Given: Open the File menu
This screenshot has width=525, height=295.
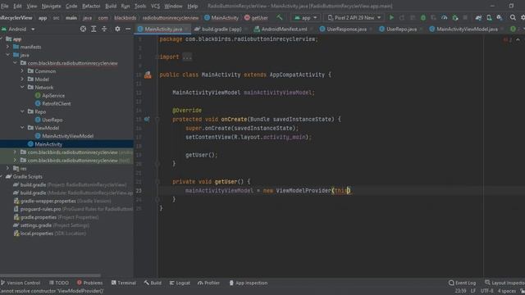Looking at the screenshot, I should pyautogui.click(x=5, y=6).
